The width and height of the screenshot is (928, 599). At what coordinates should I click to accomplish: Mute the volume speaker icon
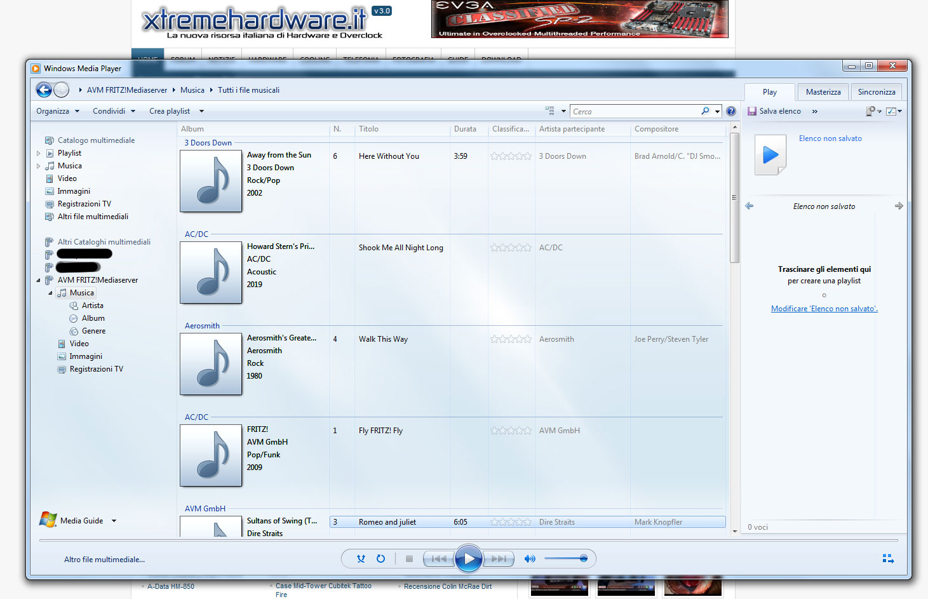coord(529,559)
